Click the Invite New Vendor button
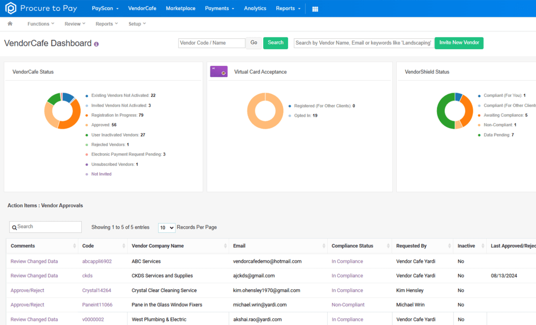The height and width of the screenshot is (325, 536). pos(459,43)
